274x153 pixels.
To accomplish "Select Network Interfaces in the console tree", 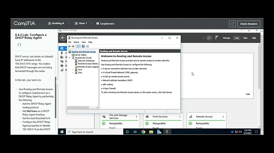I will click(86, 61).
